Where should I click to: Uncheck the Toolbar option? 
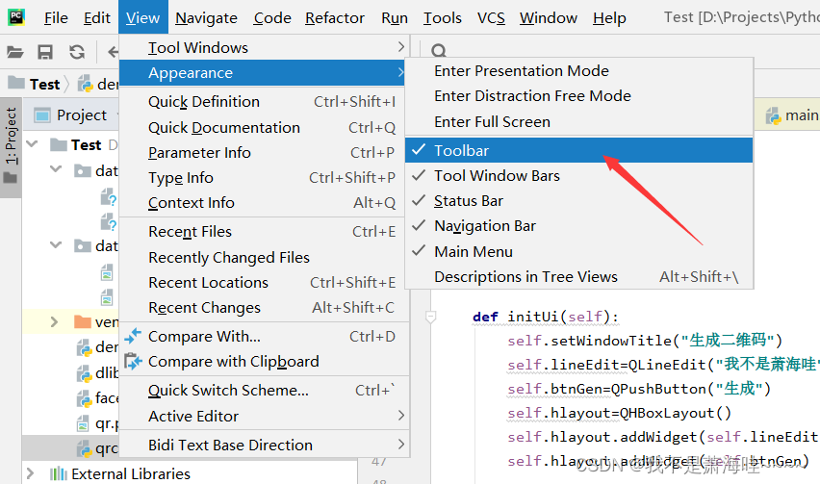[579, 150]
